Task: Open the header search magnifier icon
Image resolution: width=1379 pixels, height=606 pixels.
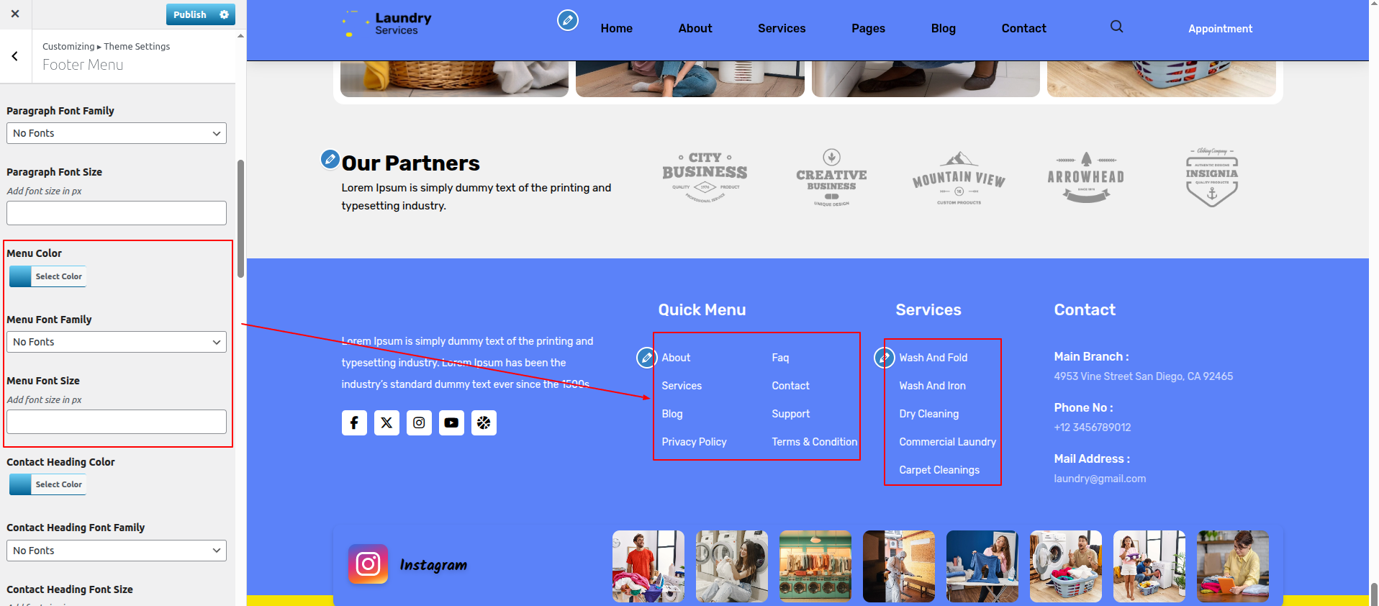Action: pos(1116,27)
